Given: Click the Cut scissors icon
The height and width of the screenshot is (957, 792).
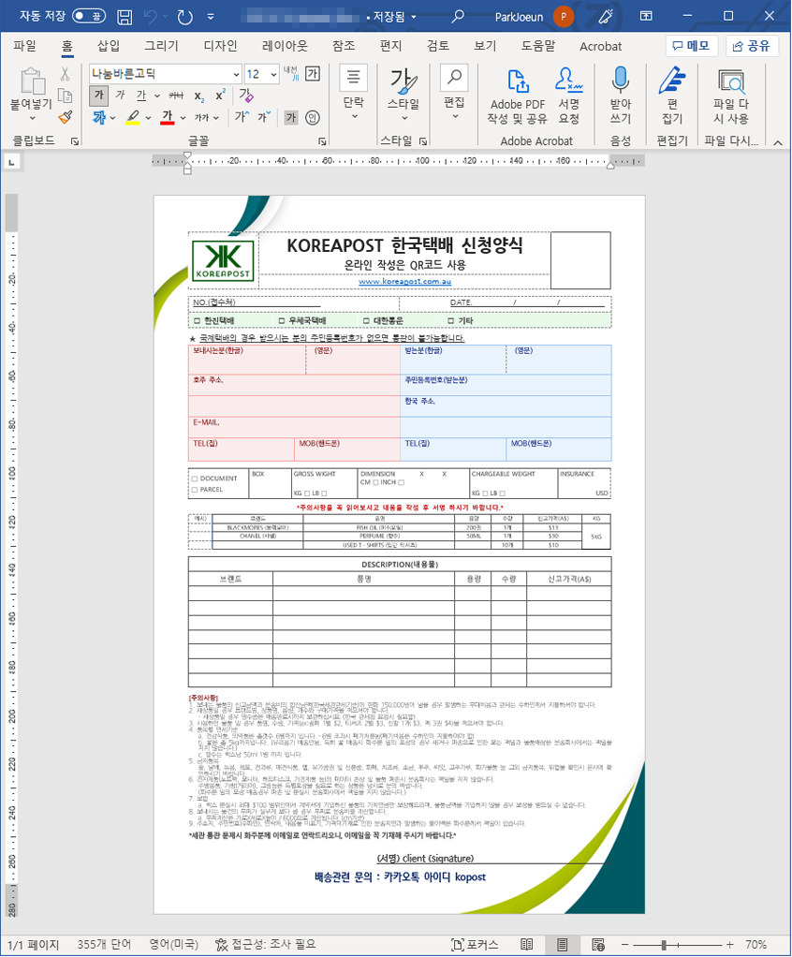Looking at the screenshot, I should 65,74.
